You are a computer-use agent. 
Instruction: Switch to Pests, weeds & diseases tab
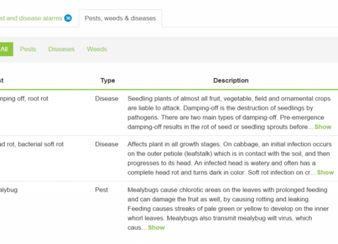pyautogui.click(x=120, y=18)
